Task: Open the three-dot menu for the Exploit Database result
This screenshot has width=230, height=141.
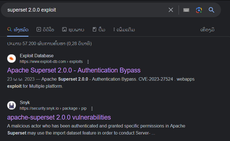Action: [x=88, y=62]
